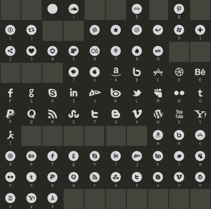Select the circled Dribbble icon labeled d
The height and width of the screenshot is (209, 211).
[x=10, y=156]
